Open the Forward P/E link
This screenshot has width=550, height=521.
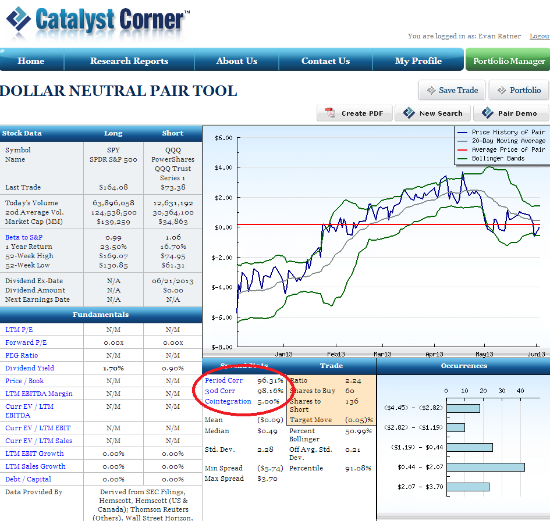26,342
